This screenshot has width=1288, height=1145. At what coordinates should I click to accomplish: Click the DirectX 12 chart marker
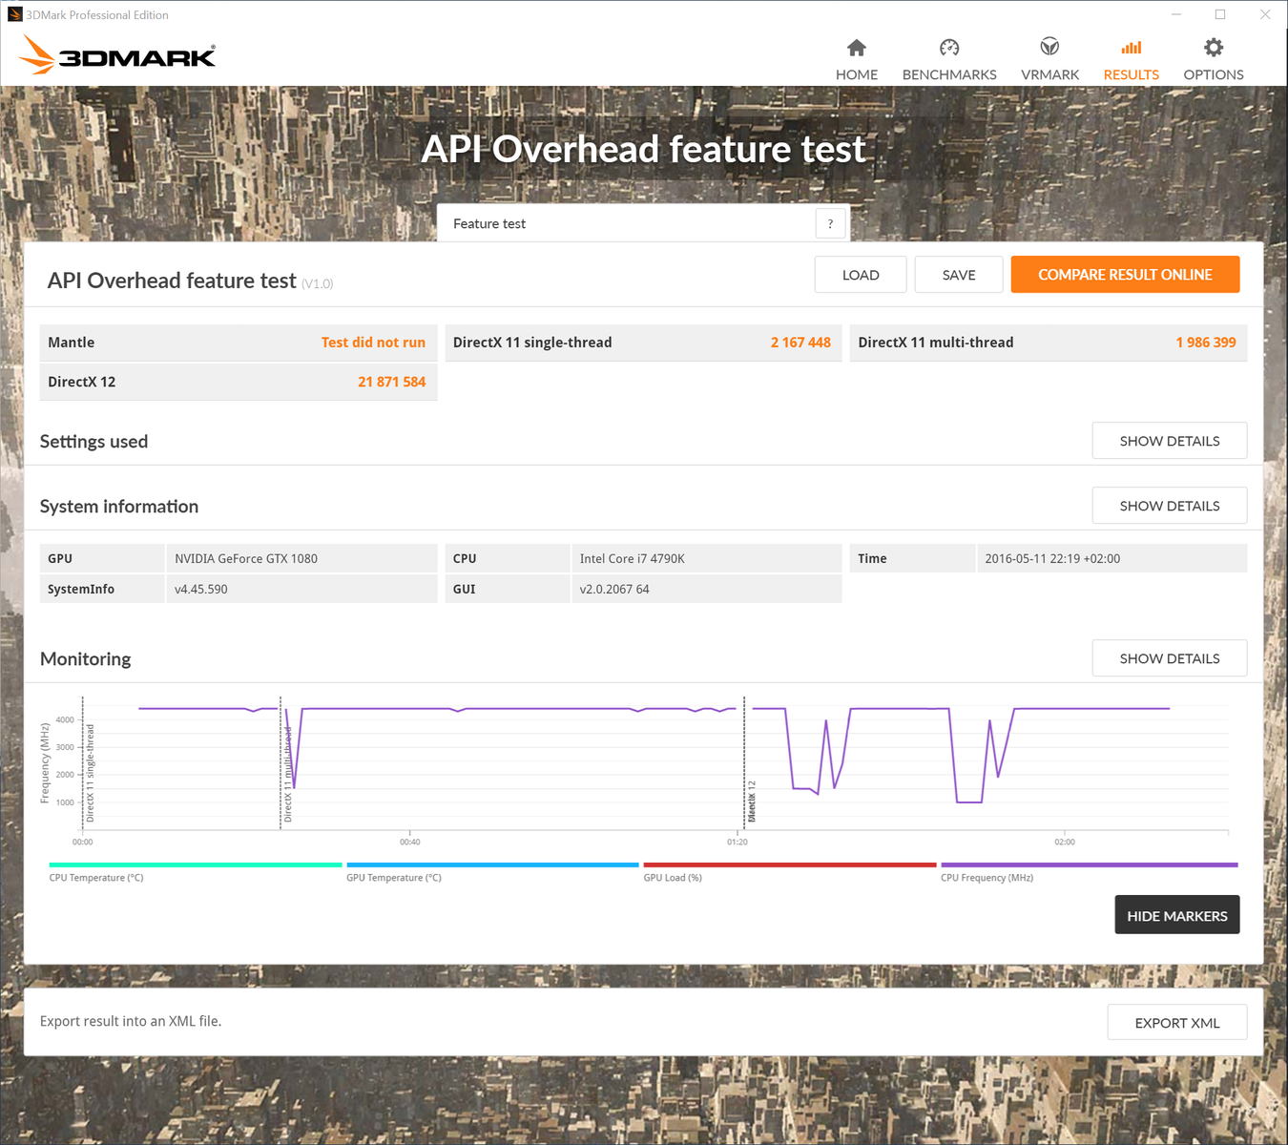752,801
